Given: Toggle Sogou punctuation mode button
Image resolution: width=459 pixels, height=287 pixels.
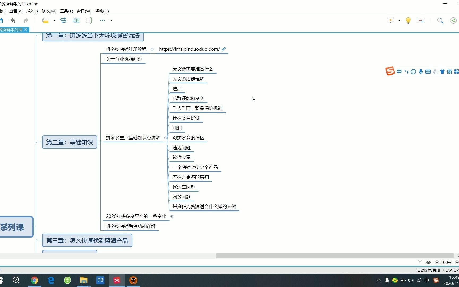Looking at the screenshot, I should coord(406,72).
